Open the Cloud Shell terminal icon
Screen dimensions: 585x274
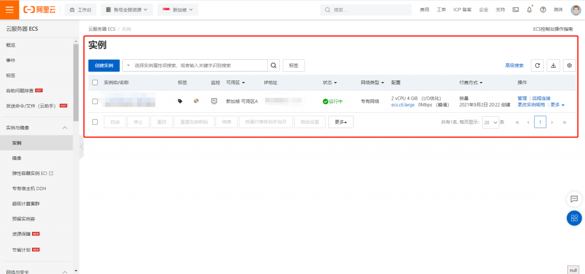[x=516, y=10]
